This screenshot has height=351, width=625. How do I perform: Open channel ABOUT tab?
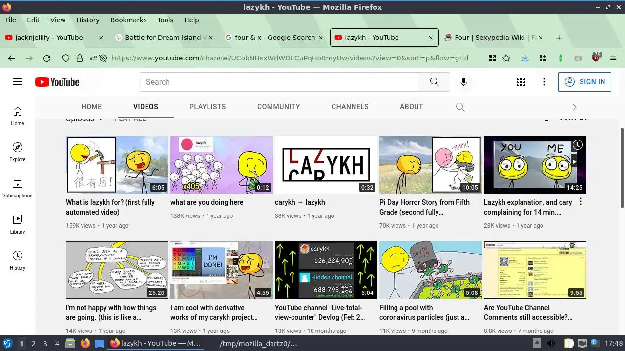coord(411,107)
